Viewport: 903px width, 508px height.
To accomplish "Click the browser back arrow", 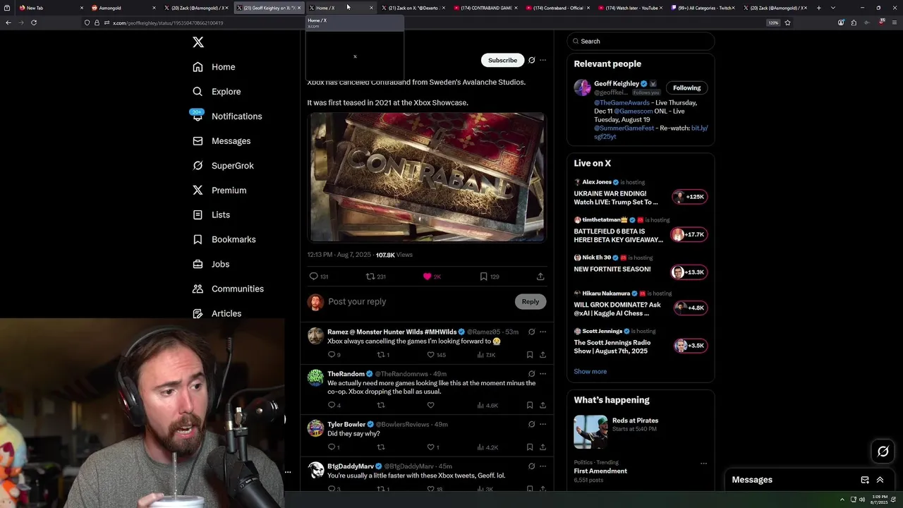I will coord(8,23).
